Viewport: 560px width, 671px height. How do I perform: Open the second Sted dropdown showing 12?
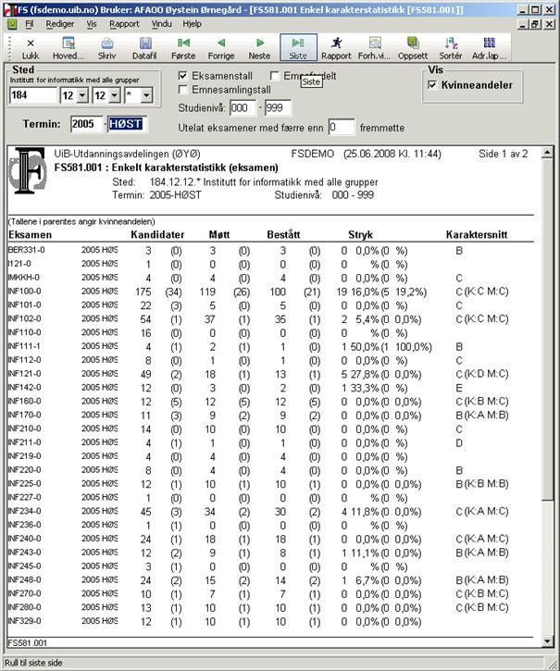click(x=114, y=95)
